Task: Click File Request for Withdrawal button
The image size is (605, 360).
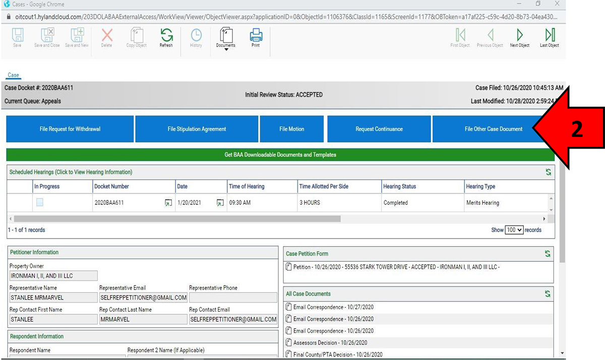Action: pyautogui.click(x=70, y=129)
